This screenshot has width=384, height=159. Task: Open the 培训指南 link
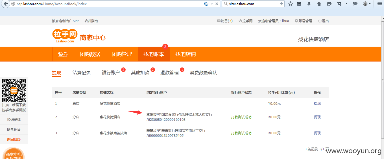pyautogui.click(x=91, y=21)
